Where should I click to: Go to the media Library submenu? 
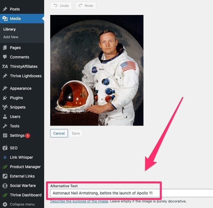click(x=9, y=29)
